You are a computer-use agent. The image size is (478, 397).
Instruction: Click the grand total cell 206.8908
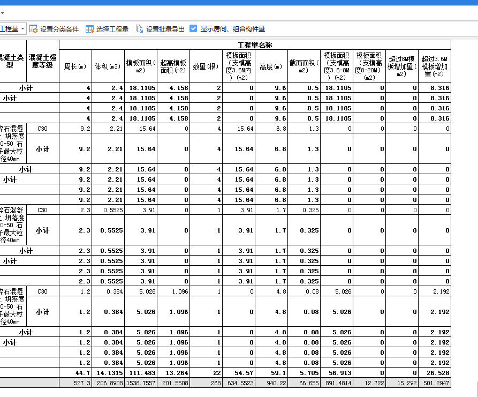[x=108, y=383]
